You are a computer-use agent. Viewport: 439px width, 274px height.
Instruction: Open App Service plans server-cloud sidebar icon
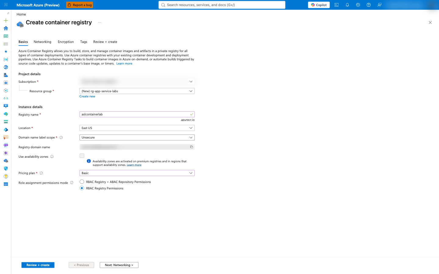point(6,75)
